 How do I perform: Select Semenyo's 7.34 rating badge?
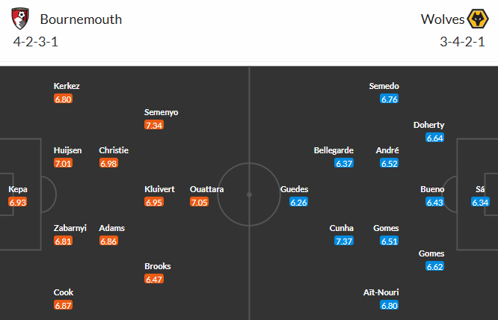154,125
